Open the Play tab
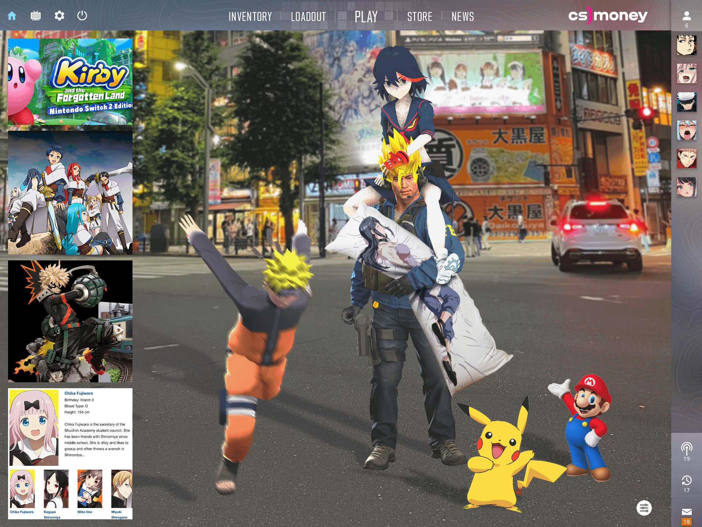This screenshot has width=702, height=527. pos(366,16)
